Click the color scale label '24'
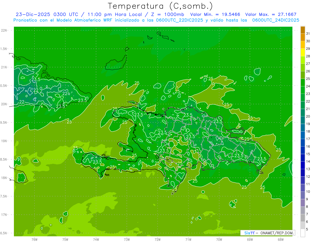This screenshot has height=243, width=315. click(x=308, y=86)
